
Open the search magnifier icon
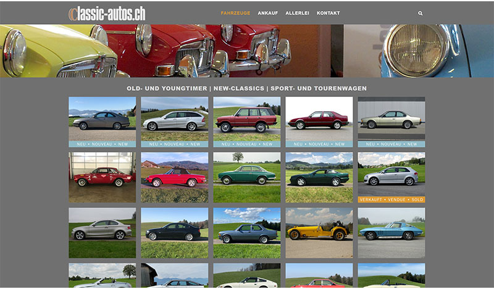pos(421,13)
